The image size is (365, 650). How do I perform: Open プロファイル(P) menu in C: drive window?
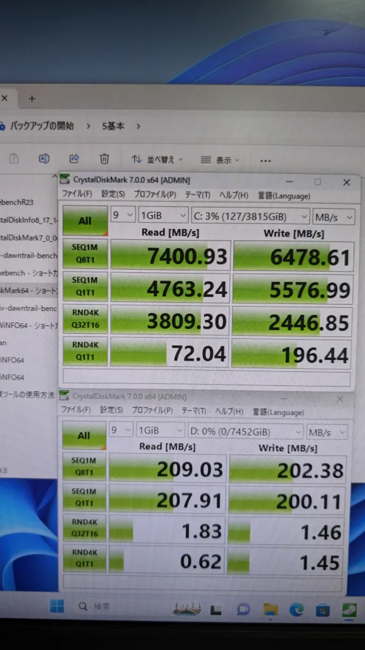[155, 194]
